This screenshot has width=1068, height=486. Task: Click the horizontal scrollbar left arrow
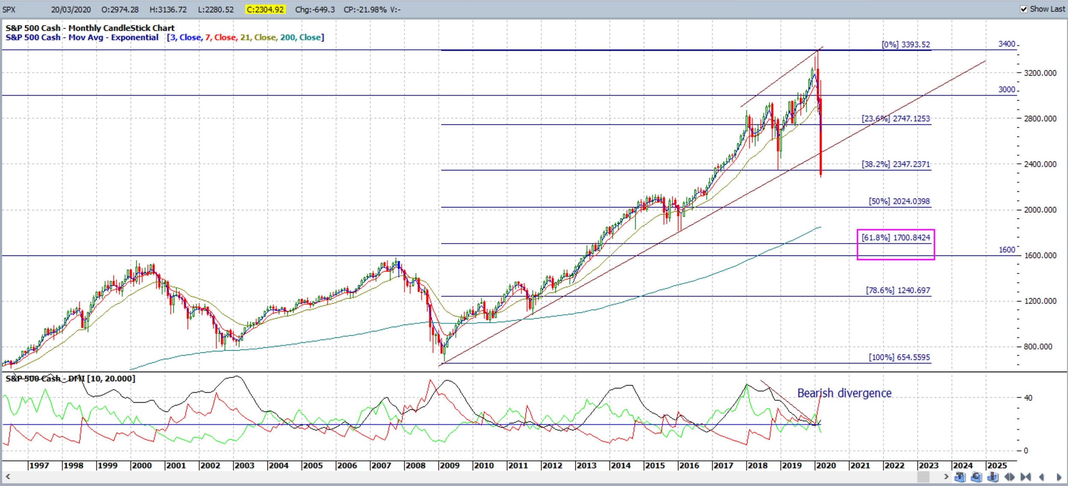(7, 476)
